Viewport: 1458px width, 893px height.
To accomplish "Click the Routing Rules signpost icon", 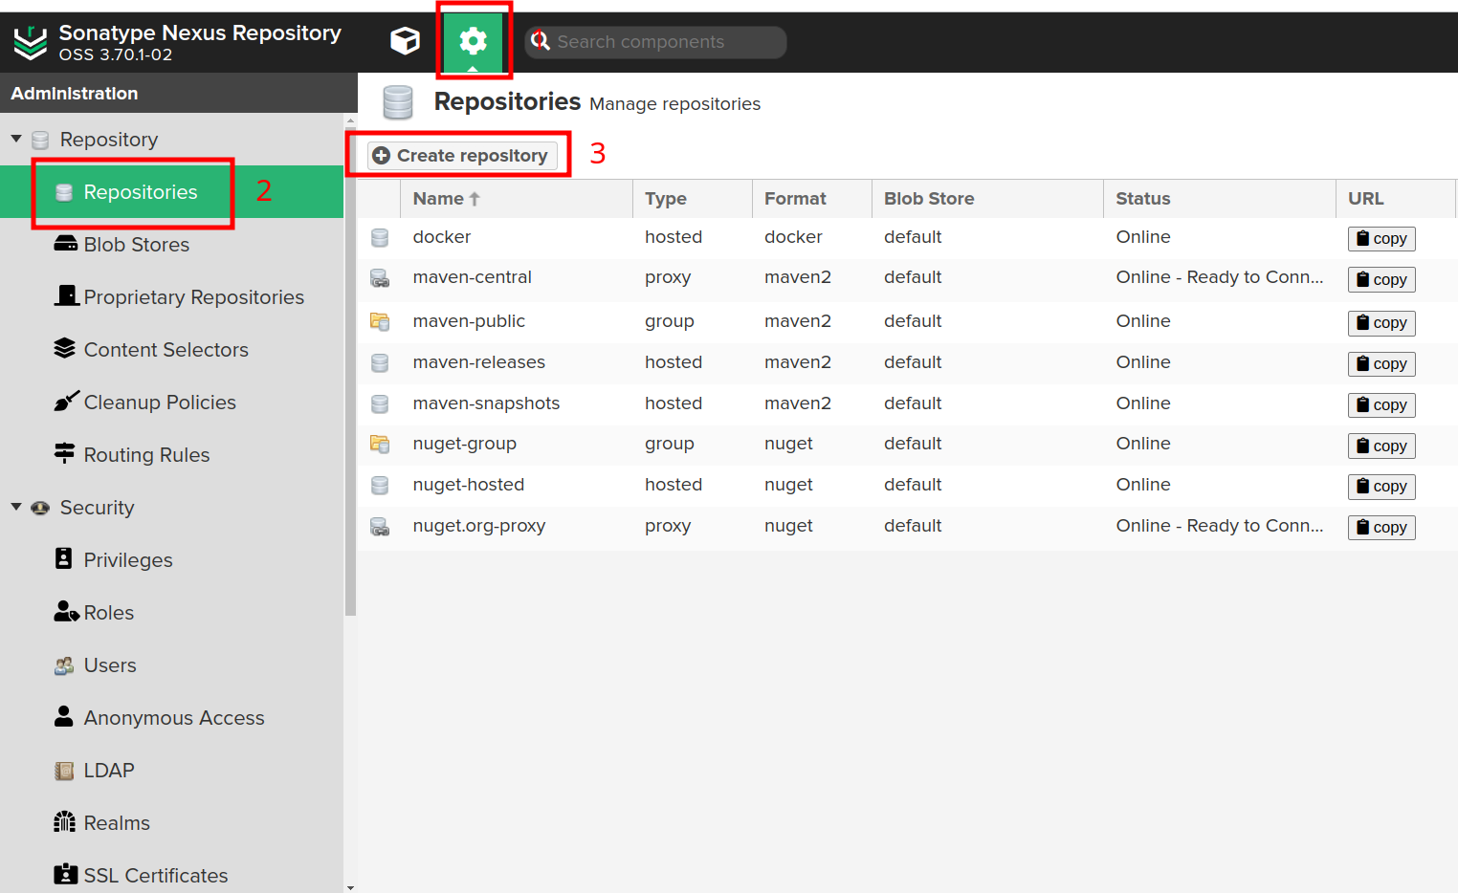I will pyautogui.click(x=64, y=453).
